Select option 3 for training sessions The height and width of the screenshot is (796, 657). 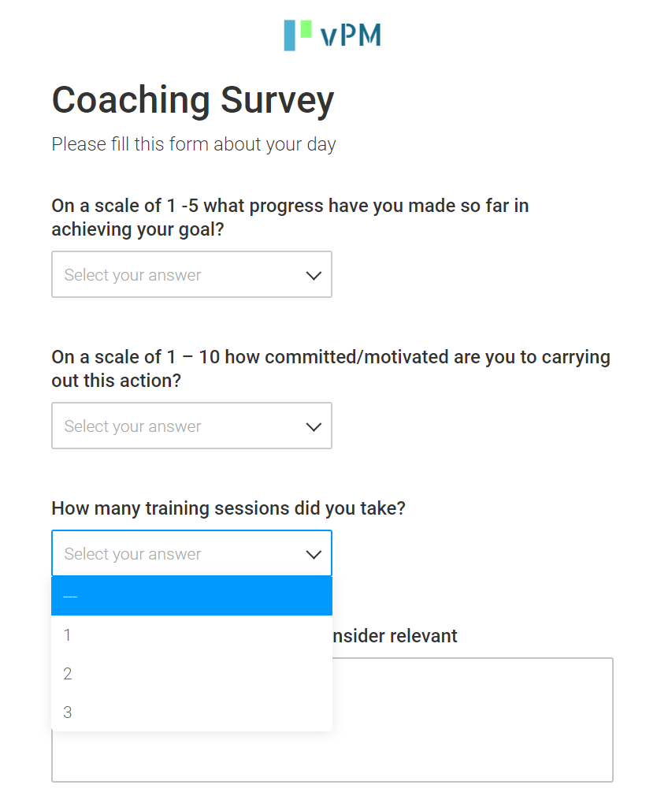191,712
